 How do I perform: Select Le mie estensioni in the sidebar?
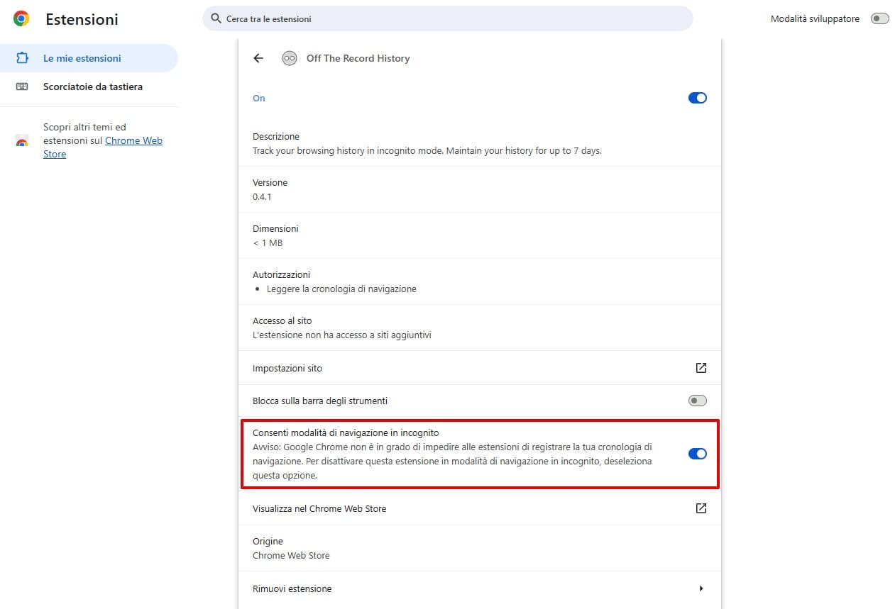[x=89, y=58]
